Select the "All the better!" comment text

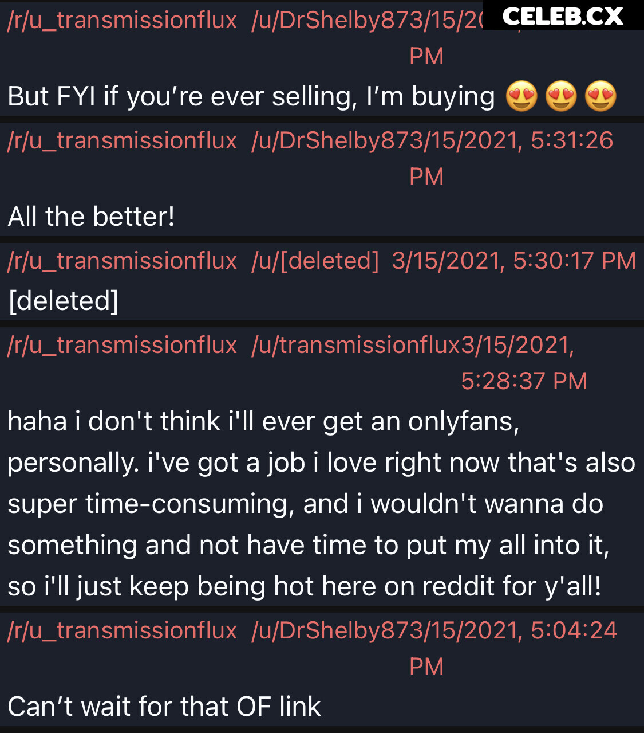coord(92,217)
